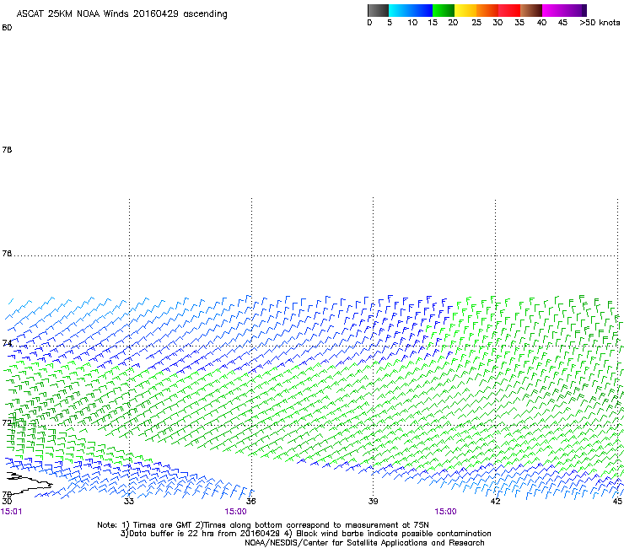The width and height of the screenshot is (624, 548).
Task: Click longitude label 36 on bottom axis
Action: coord(250,501)
